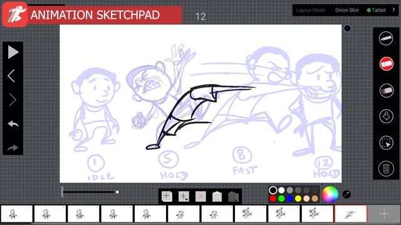Pick the tan color swatch
The height and width of the screenshot is (225, 401).
[x=315, y=199]
